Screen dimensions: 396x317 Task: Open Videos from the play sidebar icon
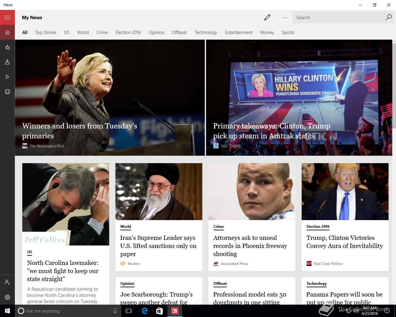pos(7,77)
